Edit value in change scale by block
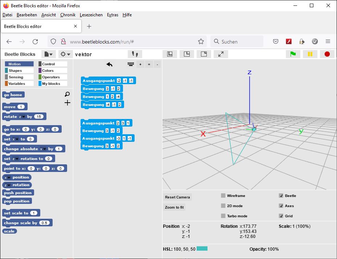337x259 pixels. coord(44,223)
